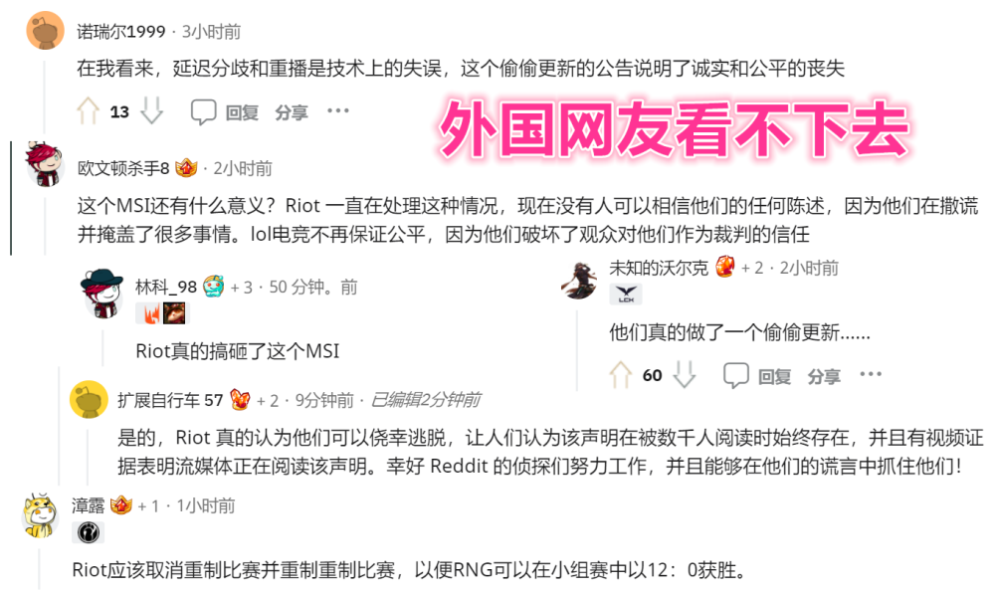Image resolution: width=995 pixels, height=594 pixels.
Task: Downvote the comment with 60 votes
Action: tap(685, 375)
